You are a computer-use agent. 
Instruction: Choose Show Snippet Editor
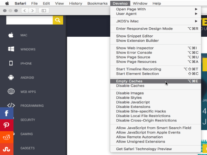coord(156,36)
